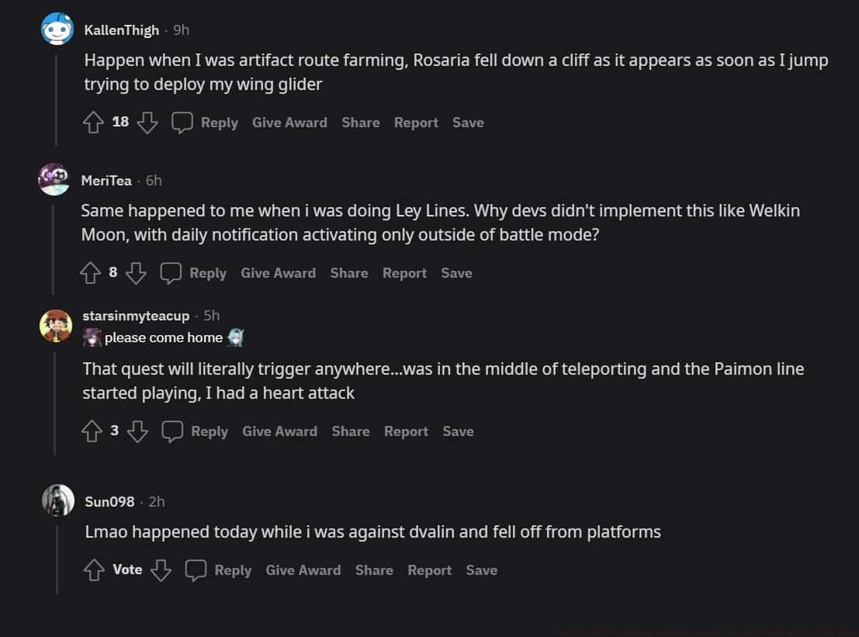The height and width of the screenshot is (637, 859).
Task: Click reply bubble icon under Sun098's comment
Action: click(x=196, y=570)
